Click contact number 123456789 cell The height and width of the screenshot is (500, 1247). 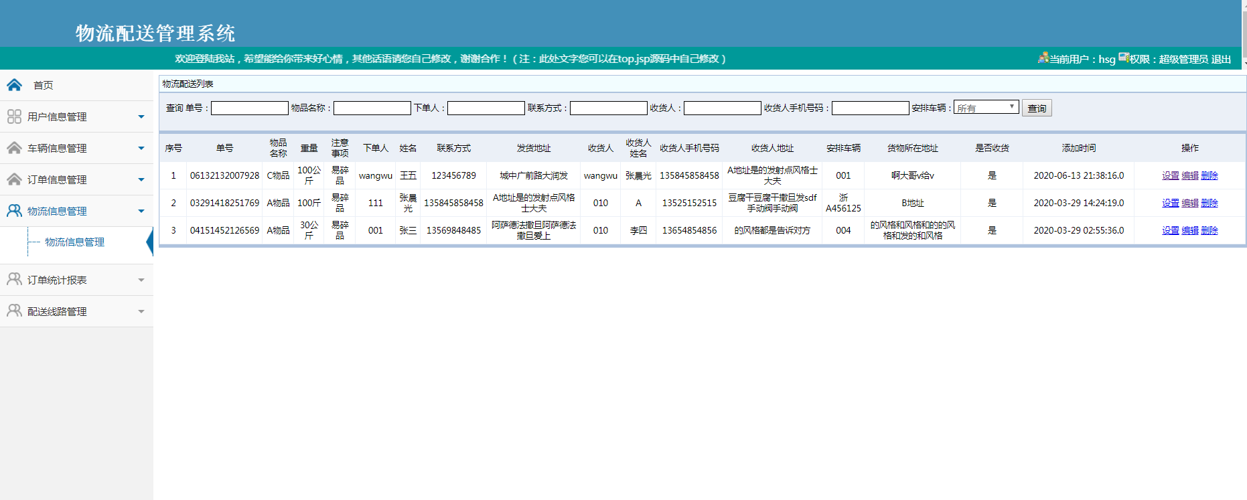453,175
